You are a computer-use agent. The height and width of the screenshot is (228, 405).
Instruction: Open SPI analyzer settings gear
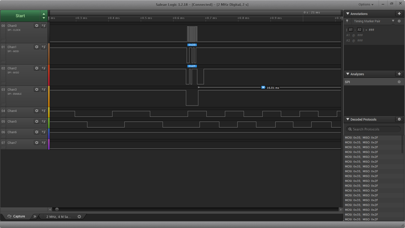click(x=399, y=82)
